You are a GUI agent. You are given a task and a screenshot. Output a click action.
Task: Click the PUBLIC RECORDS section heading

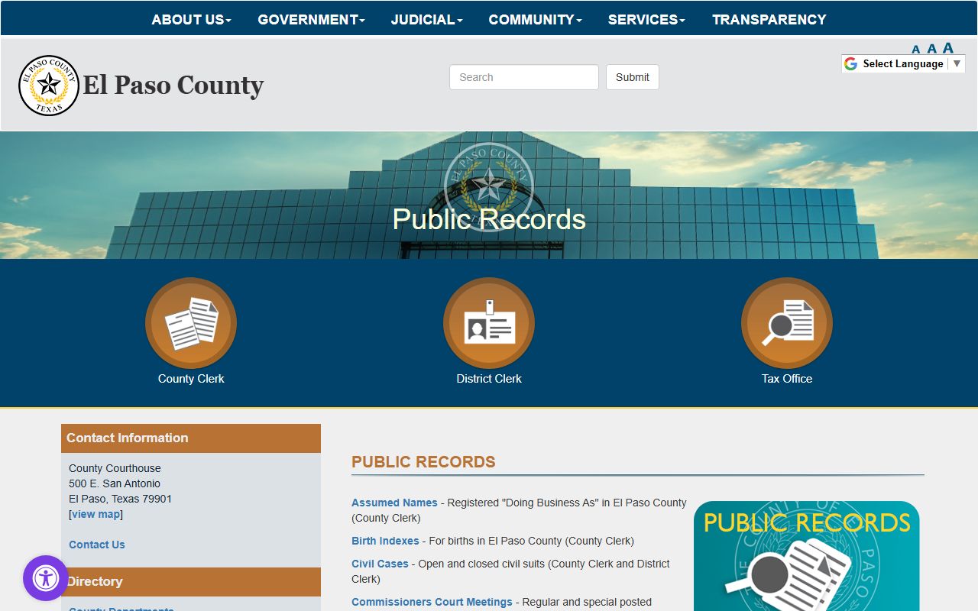(423, 462)
